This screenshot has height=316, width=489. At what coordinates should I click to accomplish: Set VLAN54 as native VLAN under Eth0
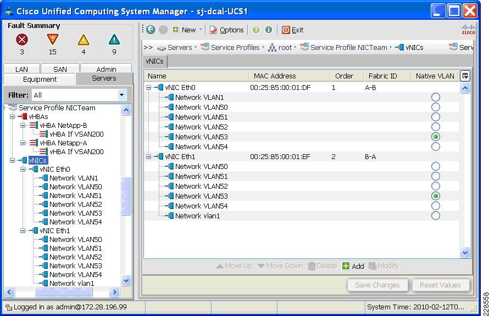[436, 146]
